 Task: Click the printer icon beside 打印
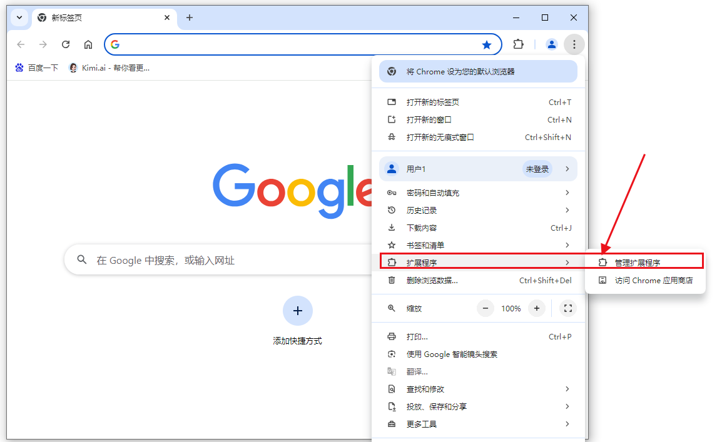coord(392,336)
